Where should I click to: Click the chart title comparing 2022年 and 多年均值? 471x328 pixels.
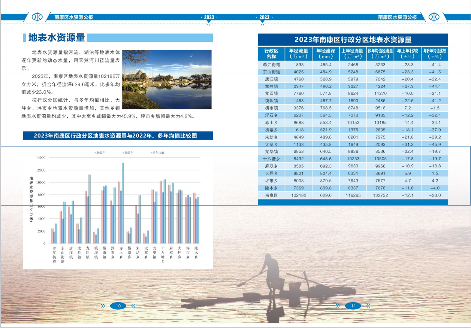click(x=118, y=136)
